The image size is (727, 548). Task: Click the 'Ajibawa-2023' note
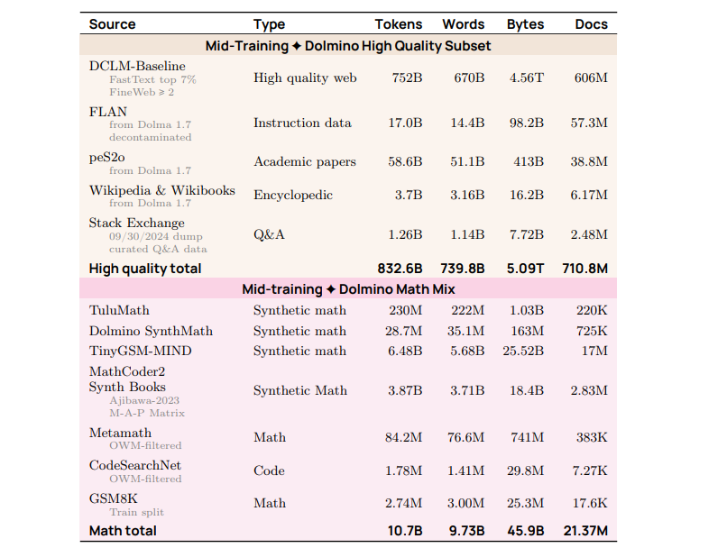pos(144,400)
